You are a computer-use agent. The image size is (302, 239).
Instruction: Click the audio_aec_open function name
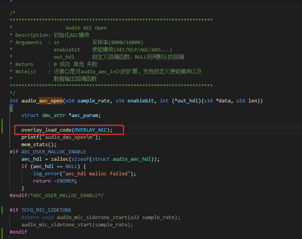tap(42, 101)
